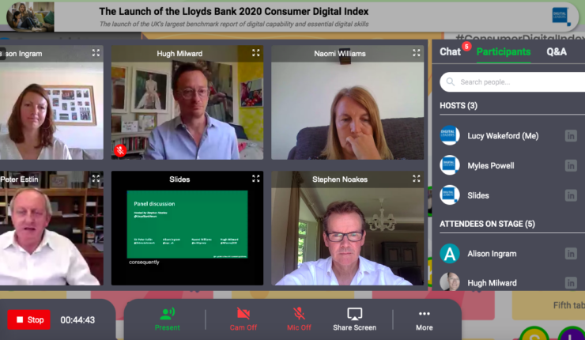Start screen sharing with Share Screen

354,319
